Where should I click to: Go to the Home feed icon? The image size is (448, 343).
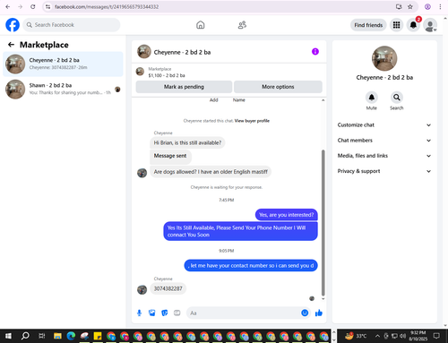point(201,25)
